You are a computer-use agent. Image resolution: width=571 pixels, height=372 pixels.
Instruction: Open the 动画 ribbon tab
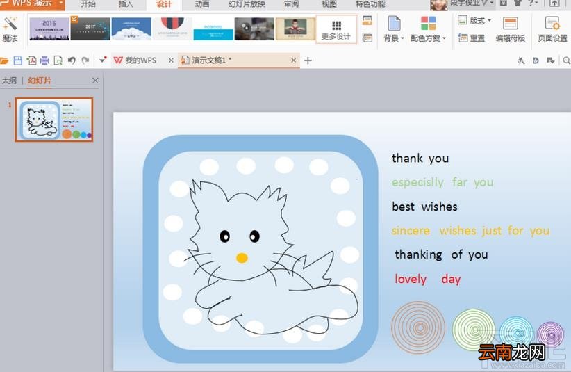pos(201,4)
